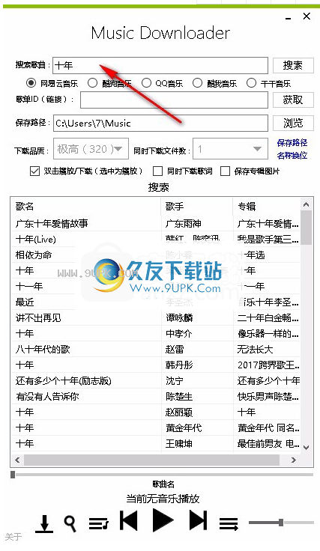Start playback with the play button
Viewport: 320px width, 551px height.
tap(163, 520)
